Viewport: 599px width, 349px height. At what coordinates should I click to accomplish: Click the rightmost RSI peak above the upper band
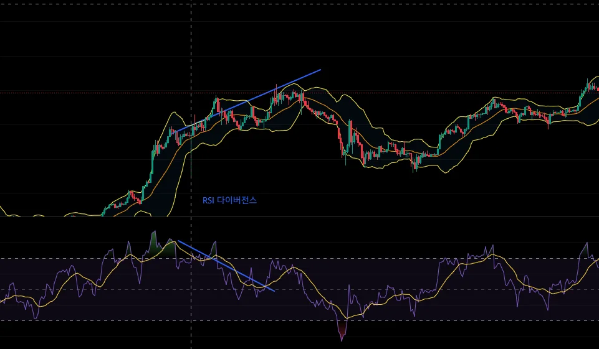coord(587,249)
